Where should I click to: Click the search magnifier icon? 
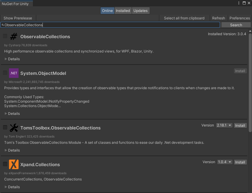click(3, 25)
